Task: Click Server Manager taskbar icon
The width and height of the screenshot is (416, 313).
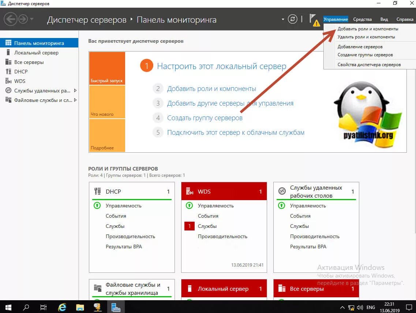Action: pyautogui.click(x=116, y=307)
